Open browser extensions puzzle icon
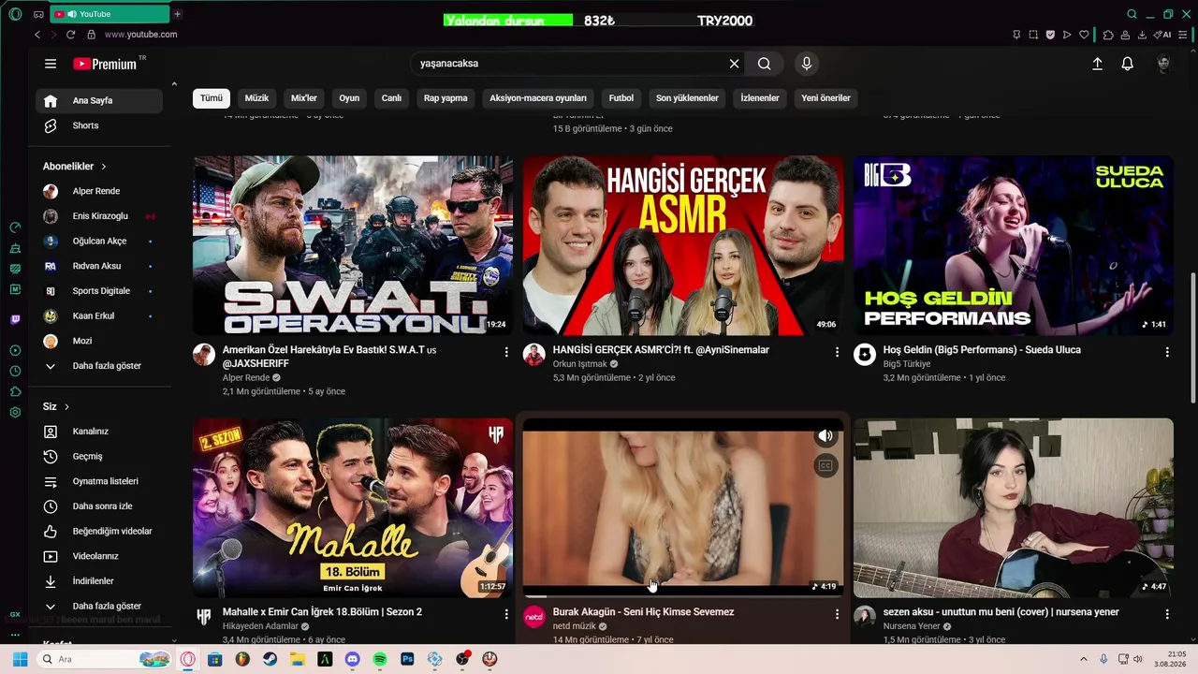 1108,35
